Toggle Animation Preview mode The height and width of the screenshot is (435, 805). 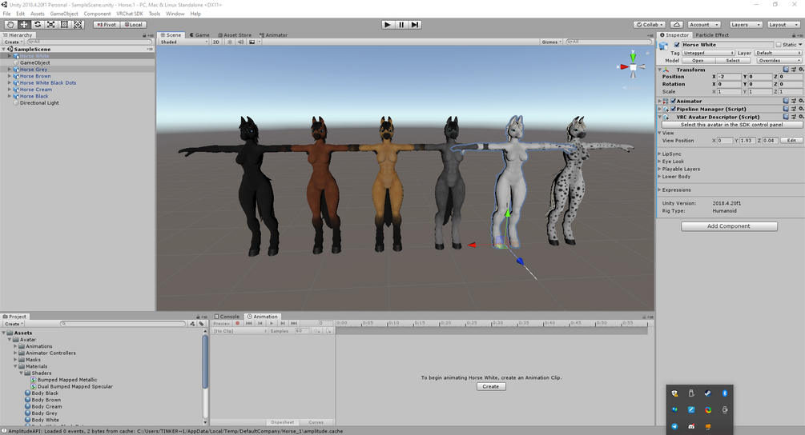[x=221, y=323]
